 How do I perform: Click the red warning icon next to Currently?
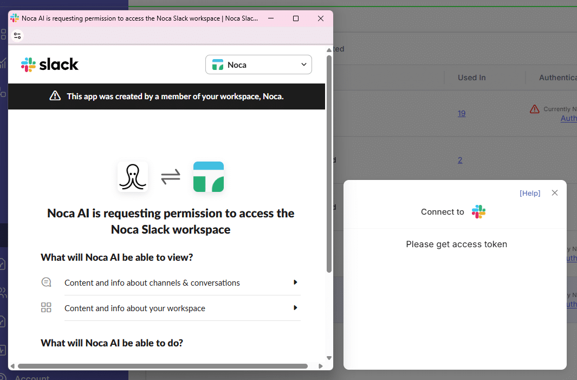point(535,109)
